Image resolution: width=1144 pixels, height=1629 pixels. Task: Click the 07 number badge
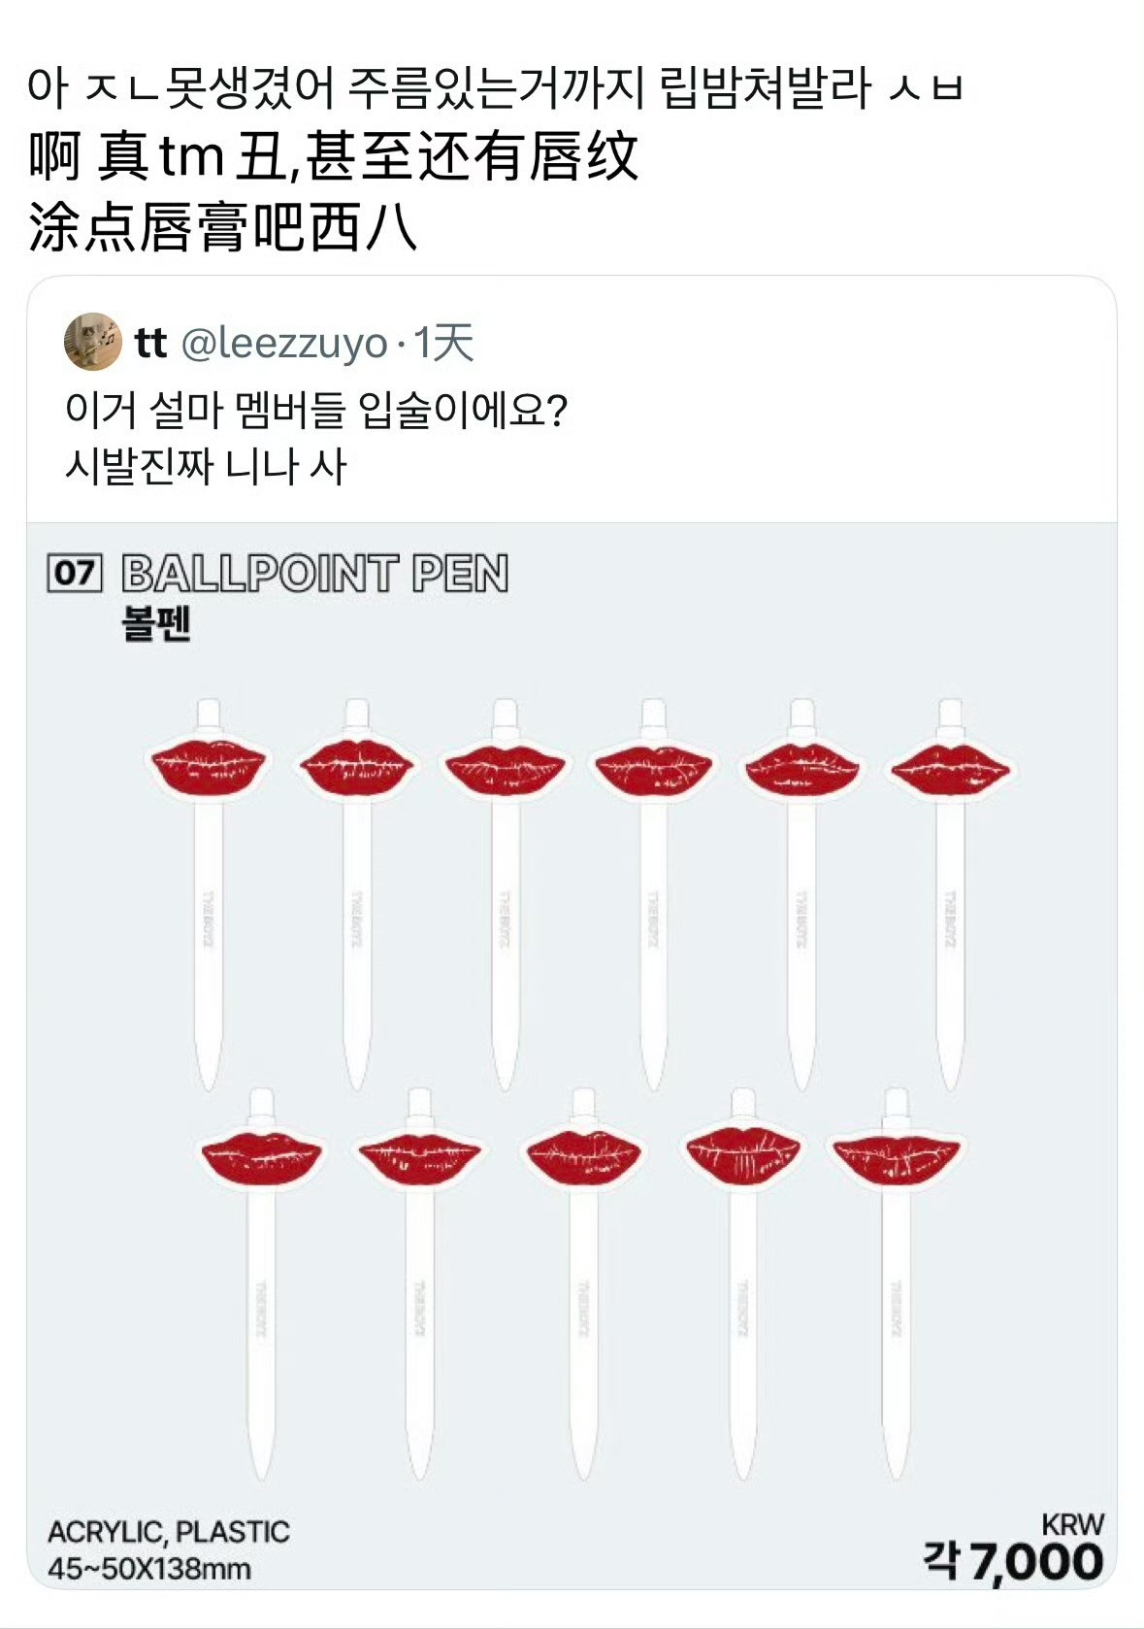[75, 573]
